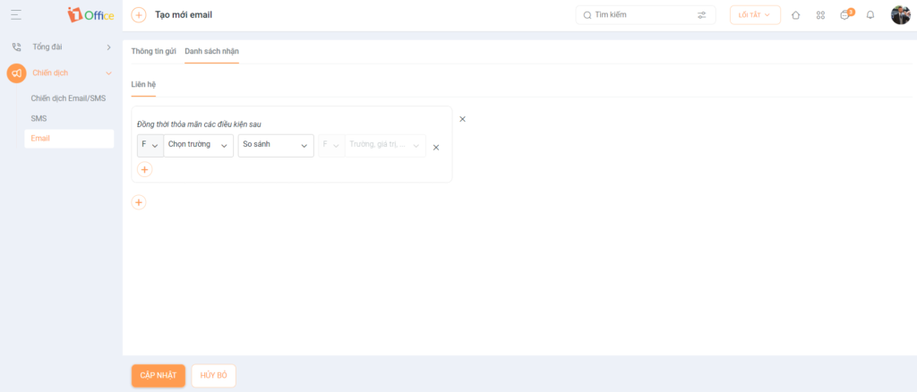Click the search magnifier icon
917x392 pixels.
587,15
